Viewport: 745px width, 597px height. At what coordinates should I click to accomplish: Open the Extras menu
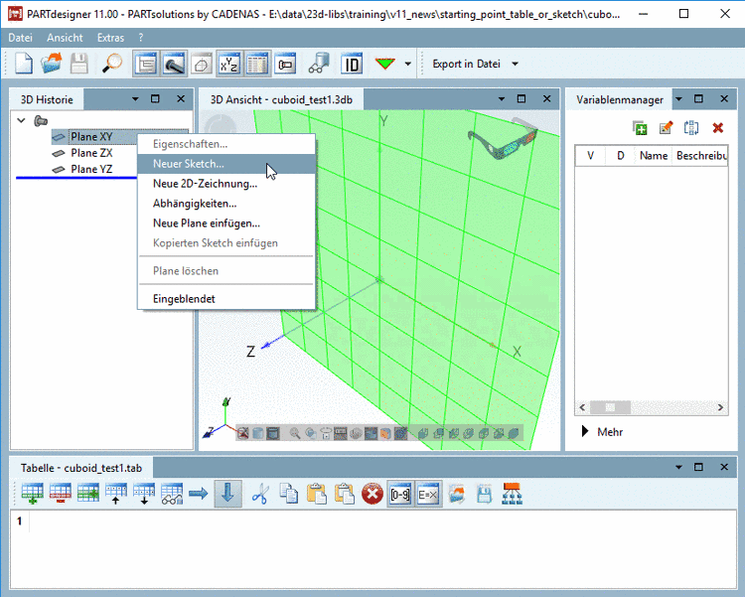coord(110,38)
